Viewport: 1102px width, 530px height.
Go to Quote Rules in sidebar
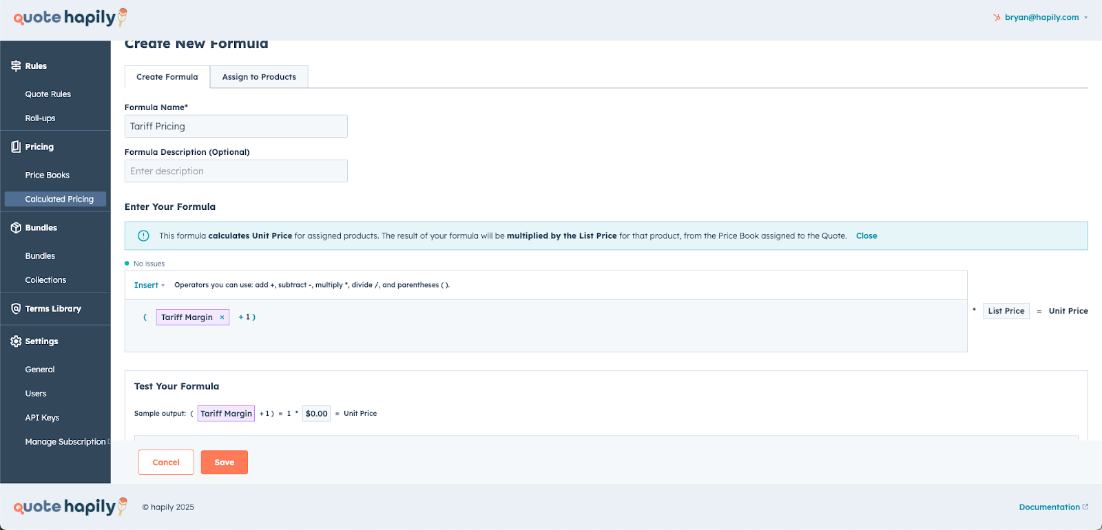[48, 94]
